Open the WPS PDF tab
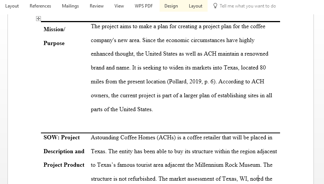Viewport: 324px width, 184px height. tap(144, 6)
